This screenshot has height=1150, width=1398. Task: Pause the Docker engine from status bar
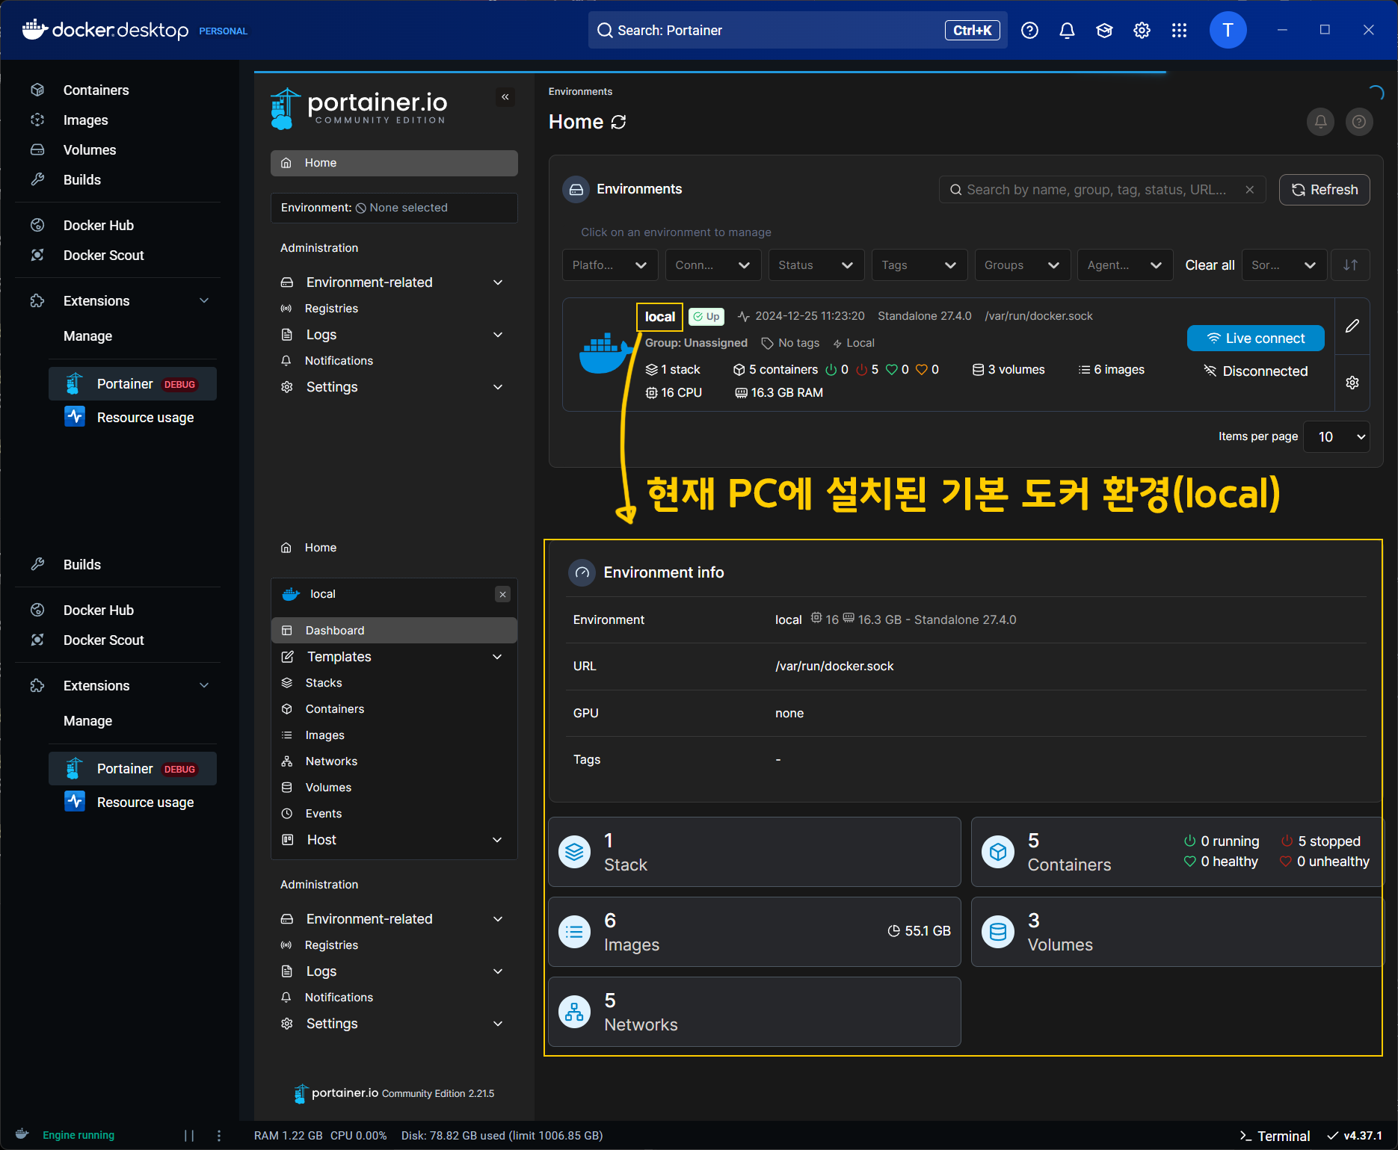189,1136
